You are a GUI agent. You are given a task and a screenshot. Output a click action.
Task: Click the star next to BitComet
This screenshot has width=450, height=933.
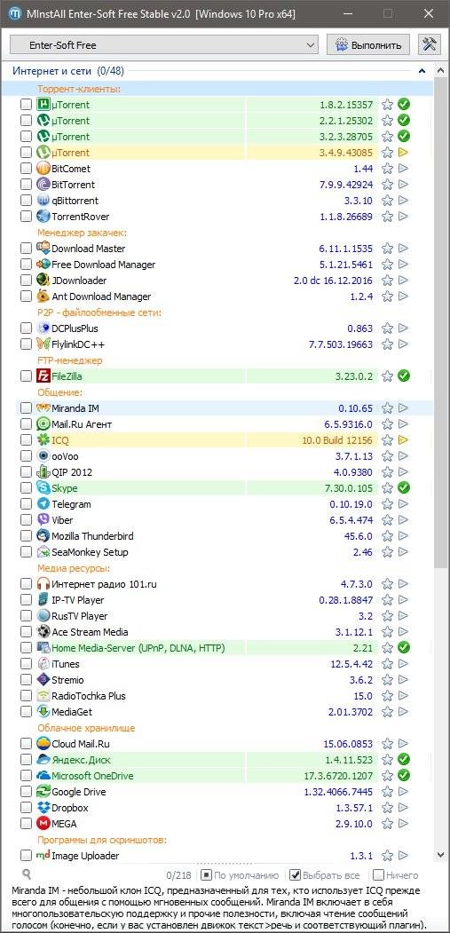point(388,169)
